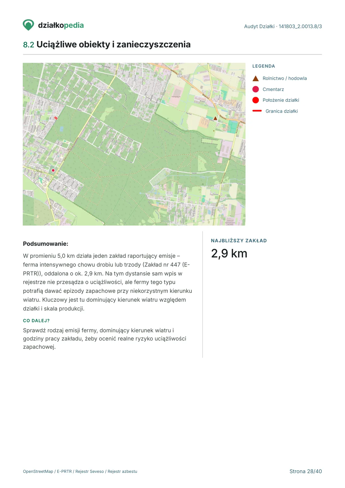Click the działkopedia green pin logo

(28, 25)
